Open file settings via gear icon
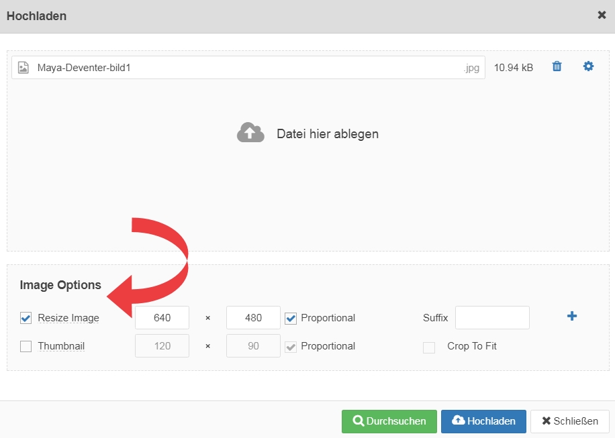 [x=588, y=66]
